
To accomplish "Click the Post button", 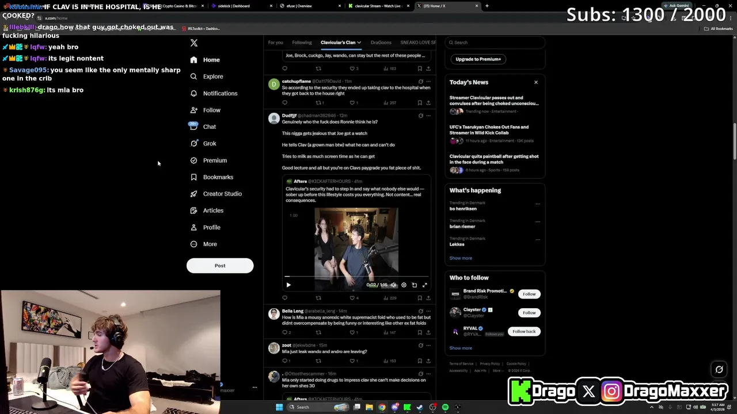I will coord(220,266).
